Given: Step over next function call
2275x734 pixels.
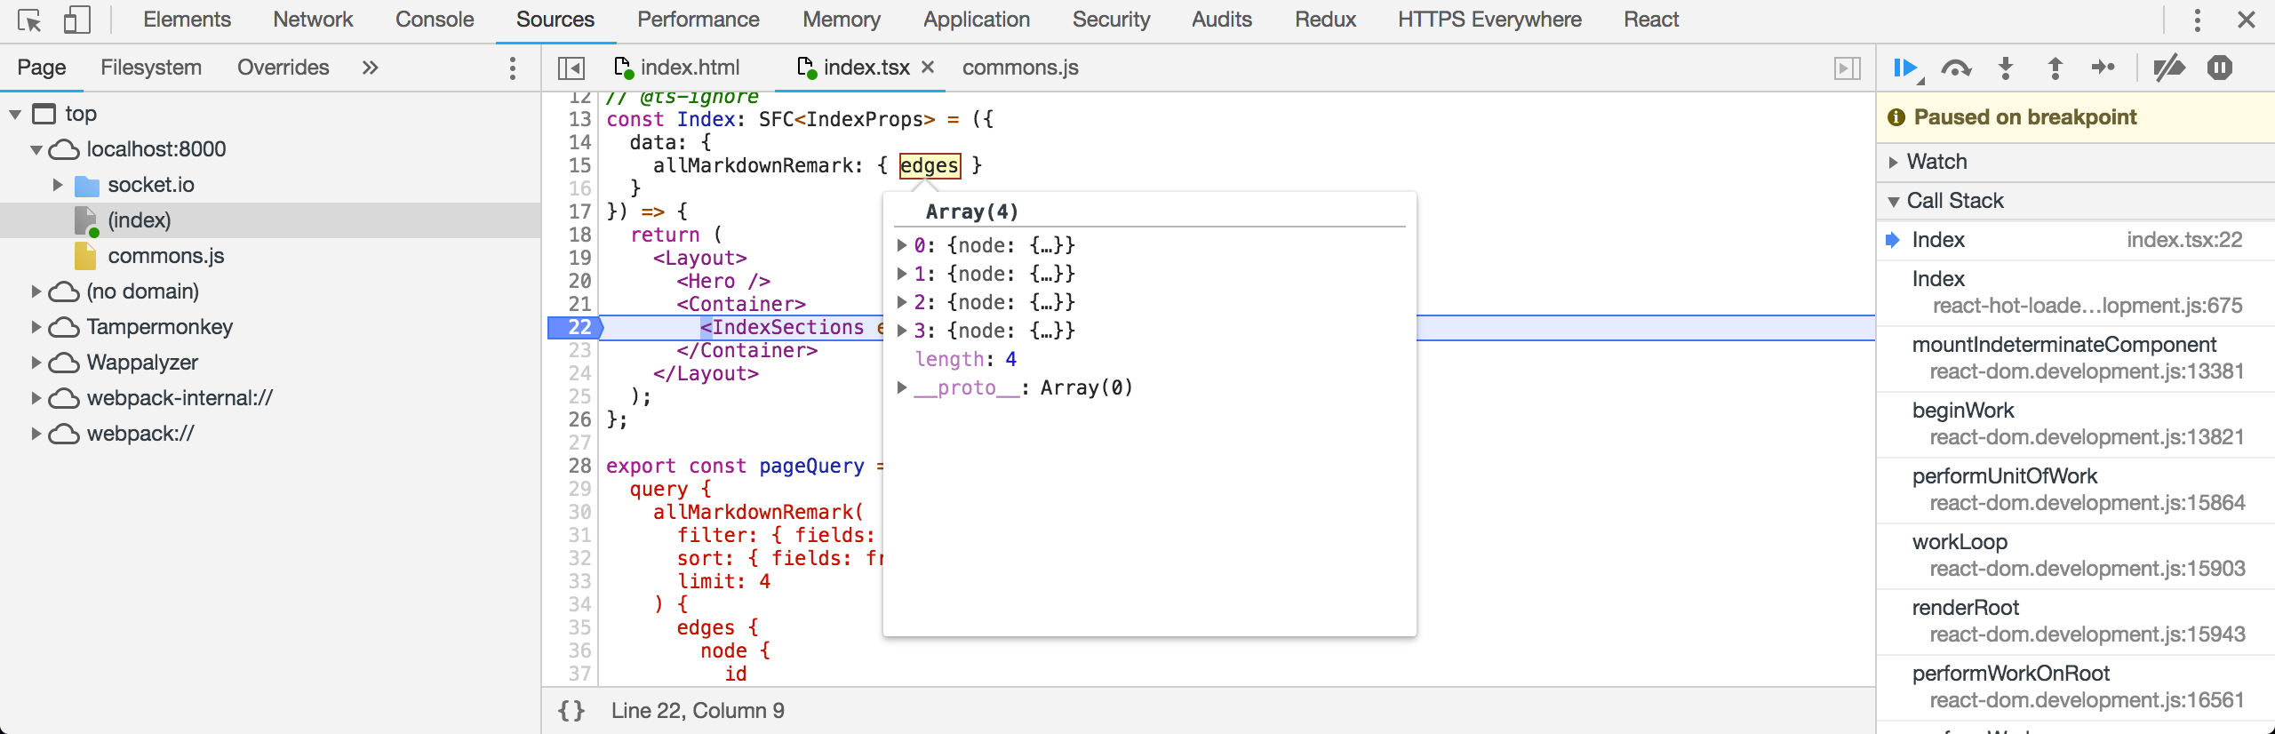Looking at the screenshot, I should click(1956, 68).
